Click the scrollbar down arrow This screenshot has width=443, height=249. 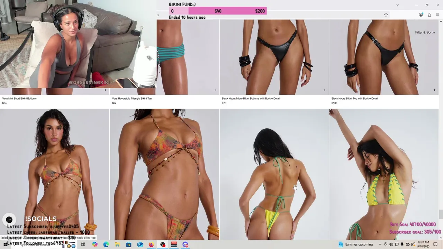coord(441,238)
